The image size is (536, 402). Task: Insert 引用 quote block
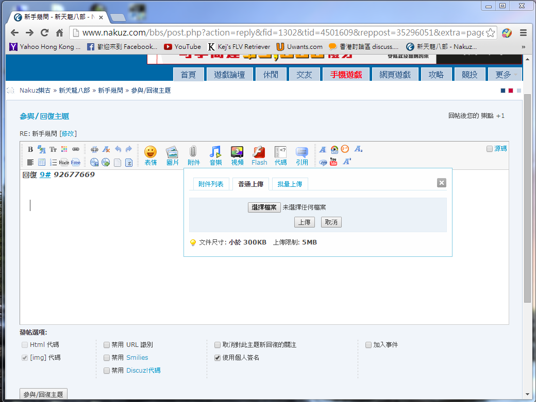[302, 156]
